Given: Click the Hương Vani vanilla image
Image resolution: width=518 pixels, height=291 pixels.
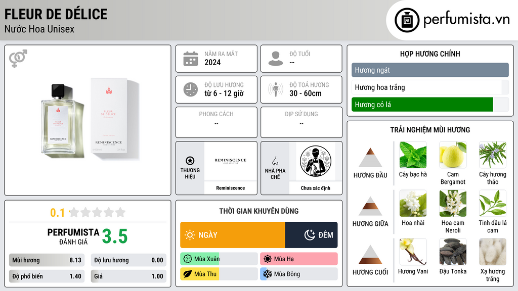Looking at the screenshot, I should click(413, 252).
